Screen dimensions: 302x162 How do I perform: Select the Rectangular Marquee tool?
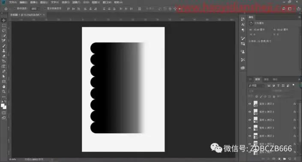[4, 25]
